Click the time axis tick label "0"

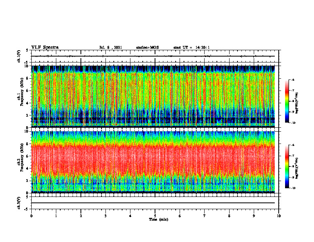31,216
